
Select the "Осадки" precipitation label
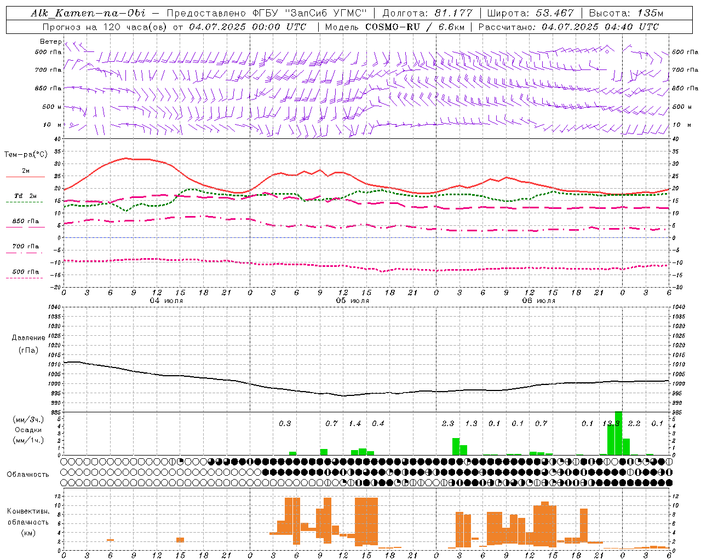click(x=28, y=430)
